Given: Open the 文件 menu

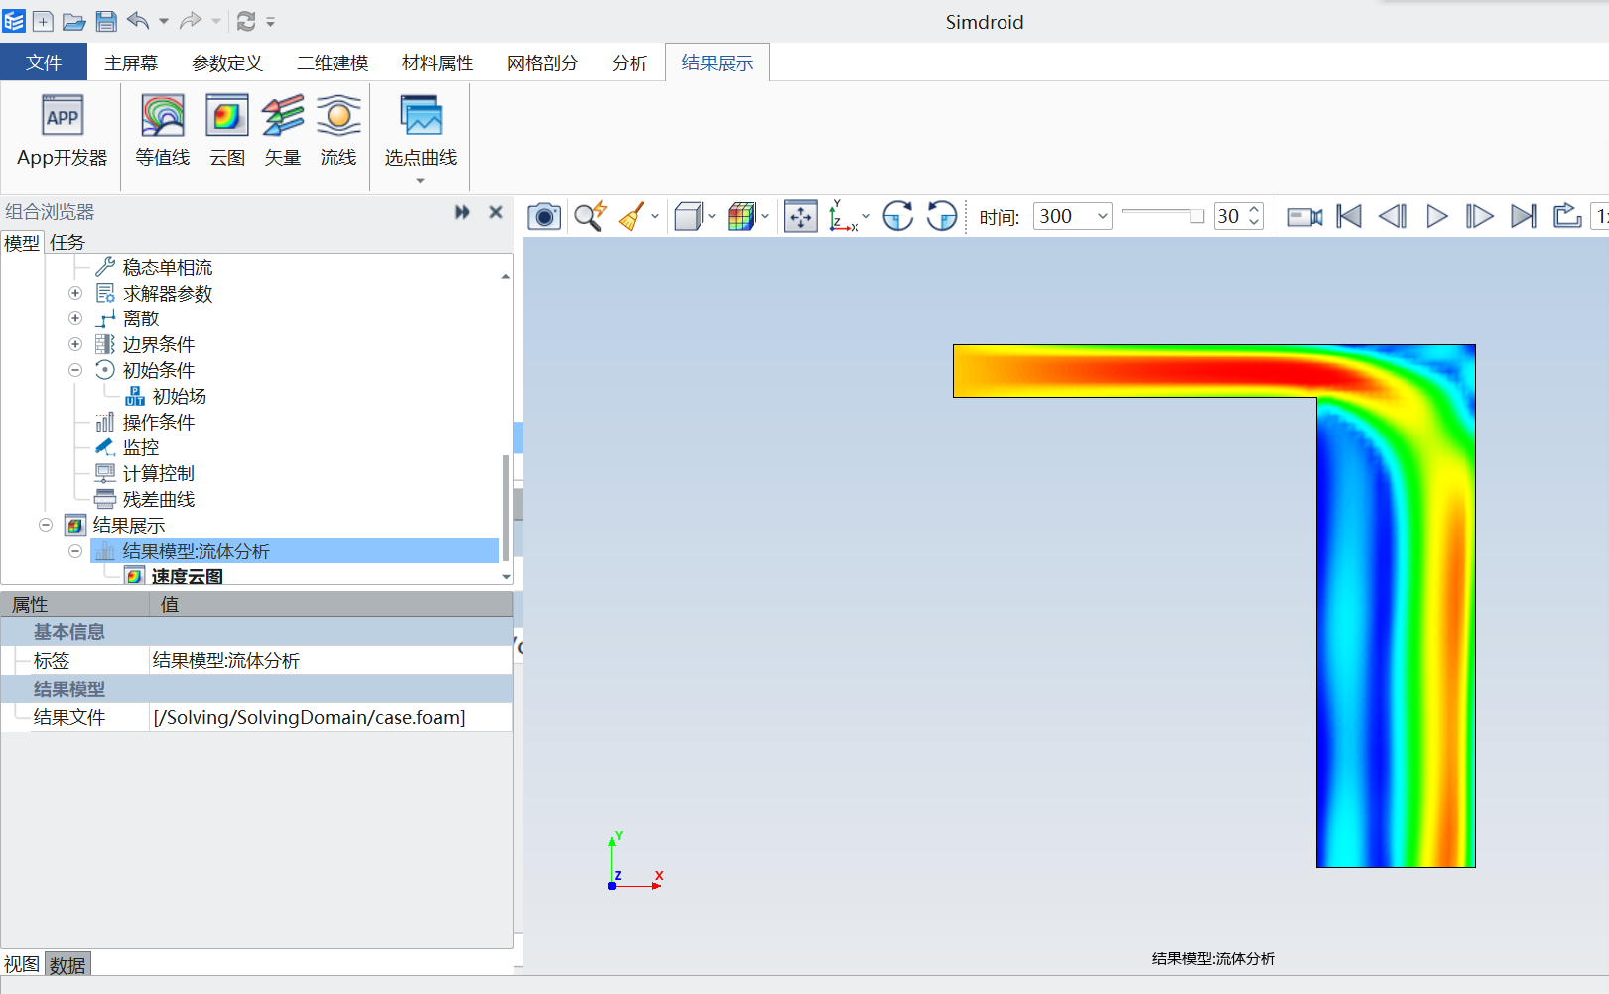Looking at the screenshot, I should (x=44, y=62).
